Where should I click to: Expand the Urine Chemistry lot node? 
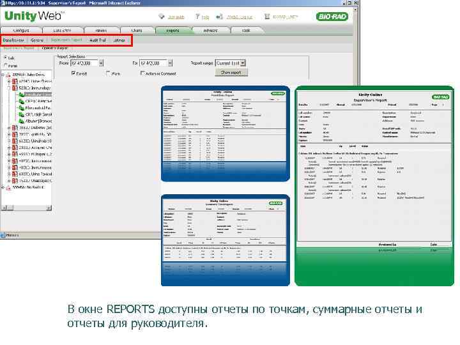(x=9, y=81)
